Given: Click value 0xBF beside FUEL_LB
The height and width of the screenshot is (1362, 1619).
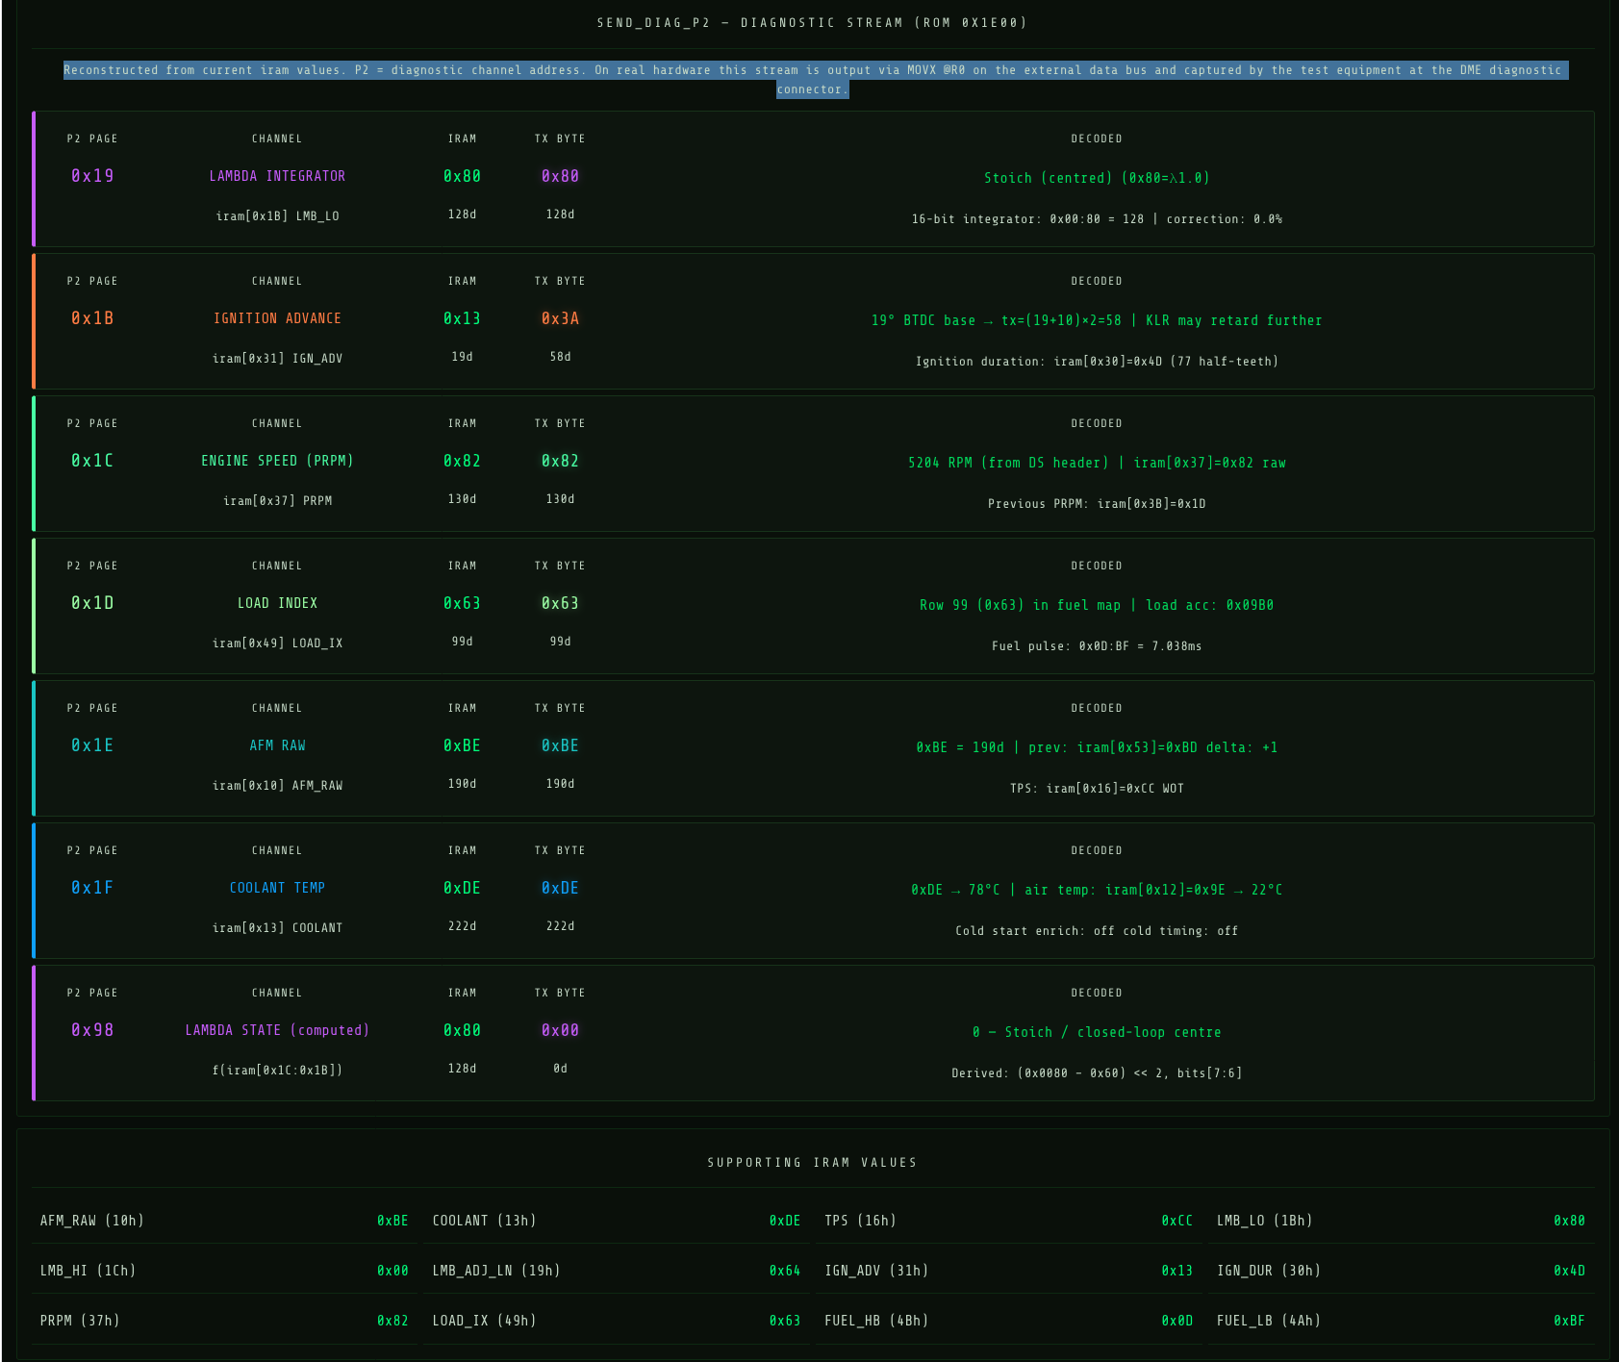Looking at the screenshot, I should point(1569,1321).
